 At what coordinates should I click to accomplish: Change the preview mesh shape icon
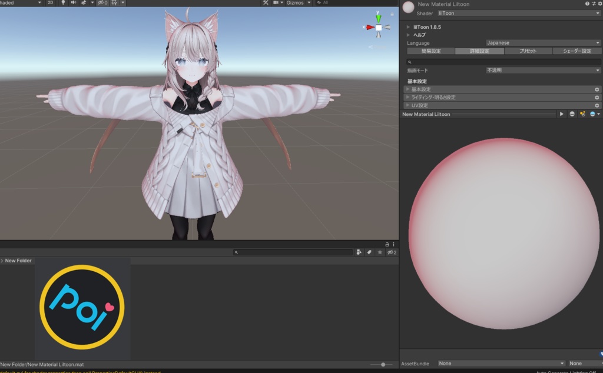click(572, 114)
